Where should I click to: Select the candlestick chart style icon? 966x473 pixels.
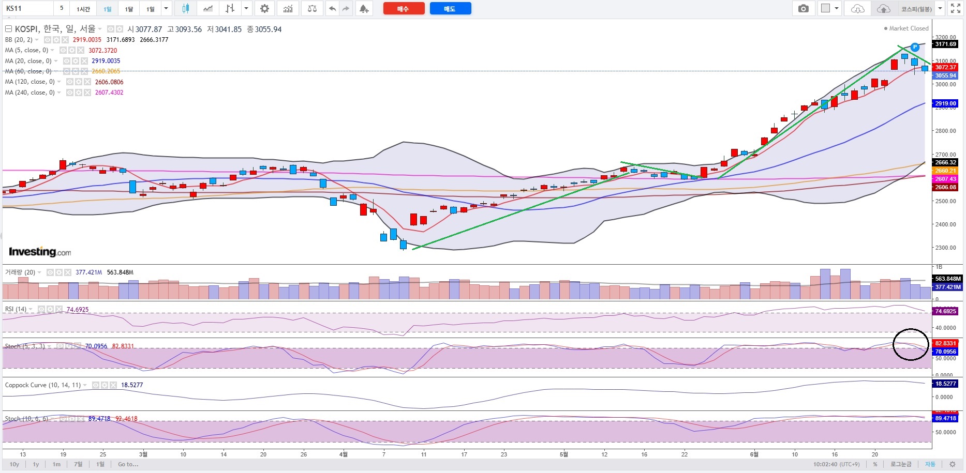[x=185, y=8]
